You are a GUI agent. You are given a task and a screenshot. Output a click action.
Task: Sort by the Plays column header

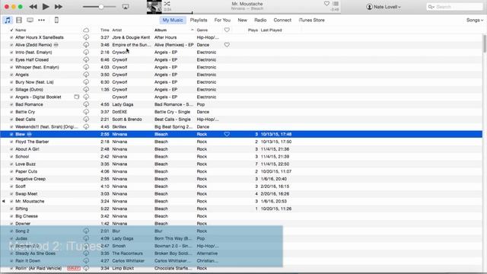pos(253,30)
